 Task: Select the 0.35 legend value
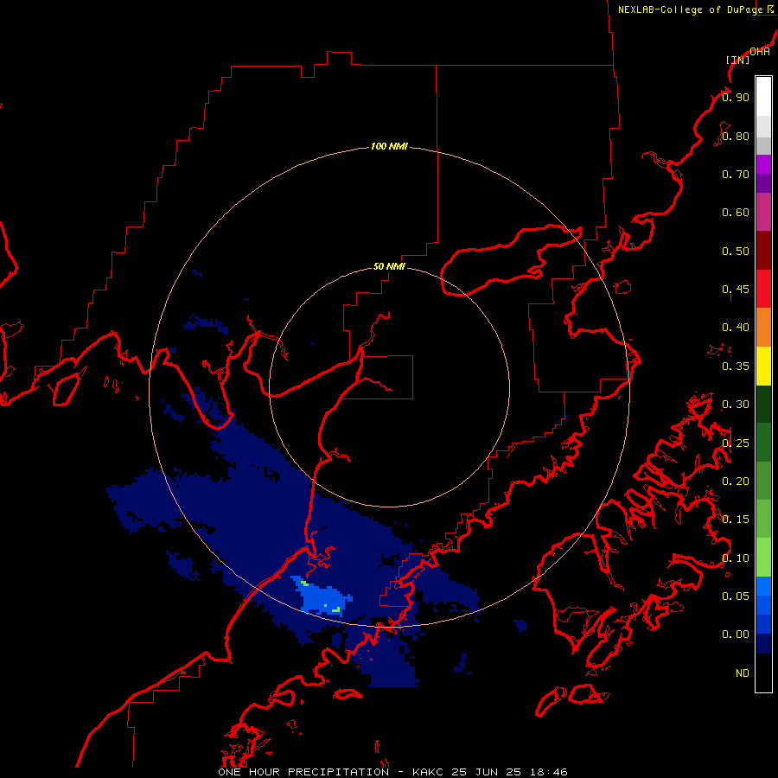[x=736, y=367]
